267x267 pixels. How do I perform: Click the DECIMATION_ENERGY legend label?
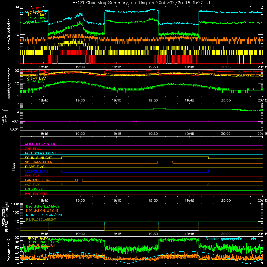[43, 206]
